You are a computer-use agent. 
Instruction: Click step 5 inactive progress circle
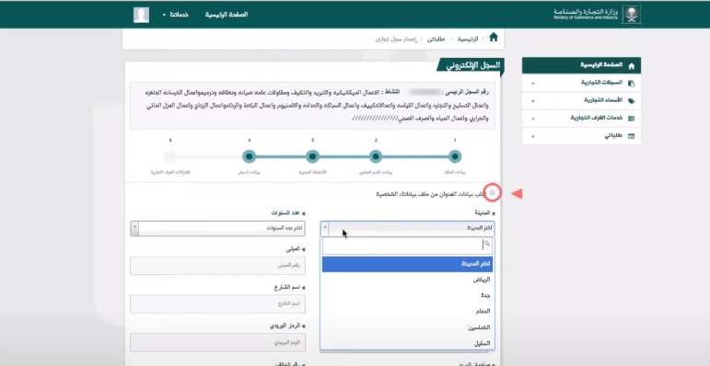pos(170,157)
